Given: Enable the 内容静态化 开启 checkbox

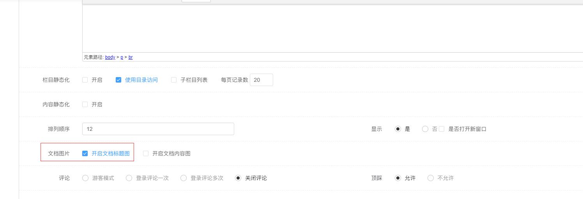Looking at the screenshot, I should point(85,104).
